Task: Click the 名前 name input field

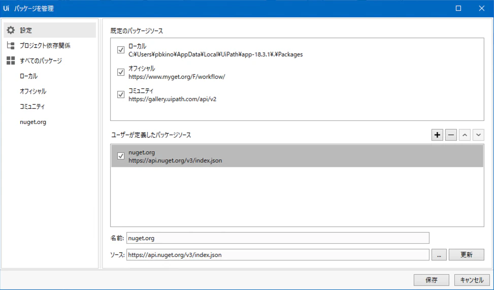Action: (278, 238)
